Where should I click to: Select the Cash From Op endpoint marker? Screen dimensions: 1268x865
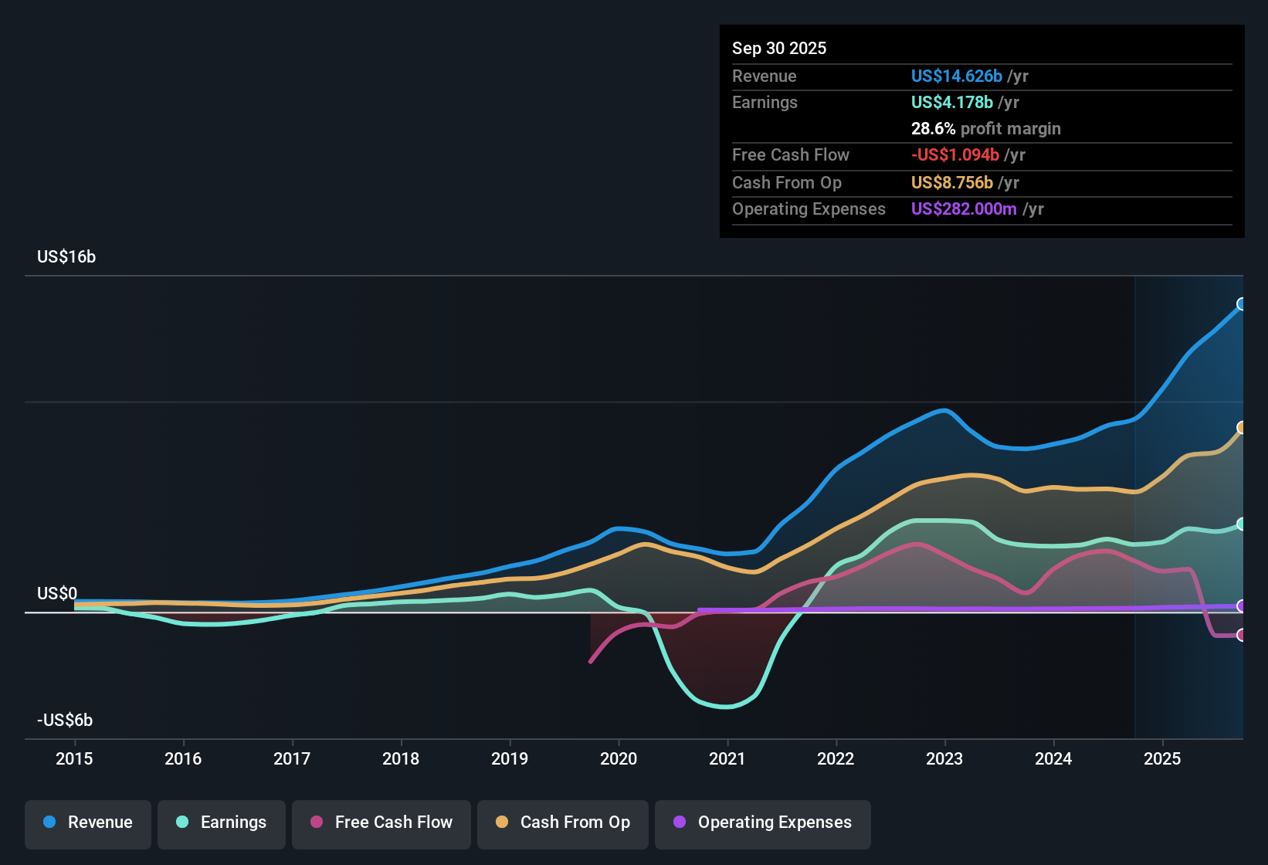[1242, 426]
